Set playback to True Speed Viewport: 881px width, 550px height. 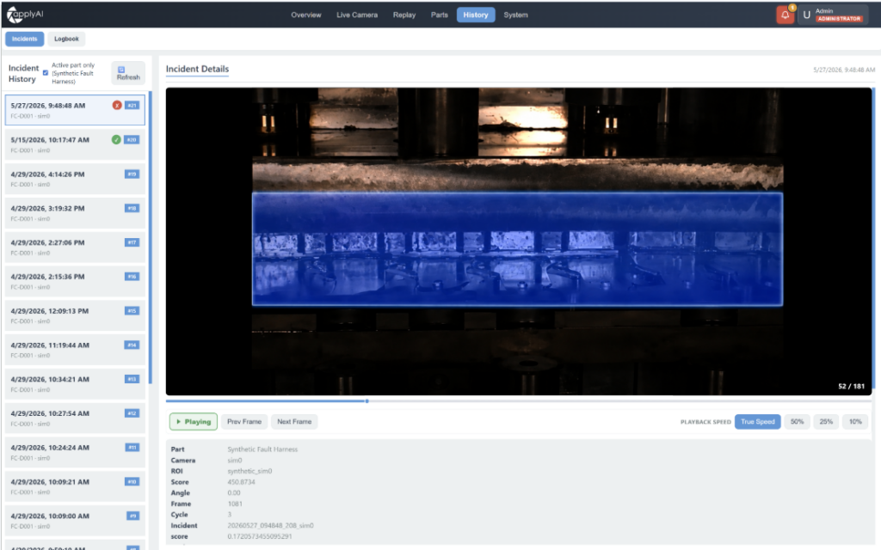pyautogui.click(x=757, y=421)
